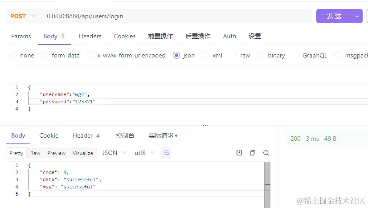
Task: Click the 49 B response size
Action: 330,139
